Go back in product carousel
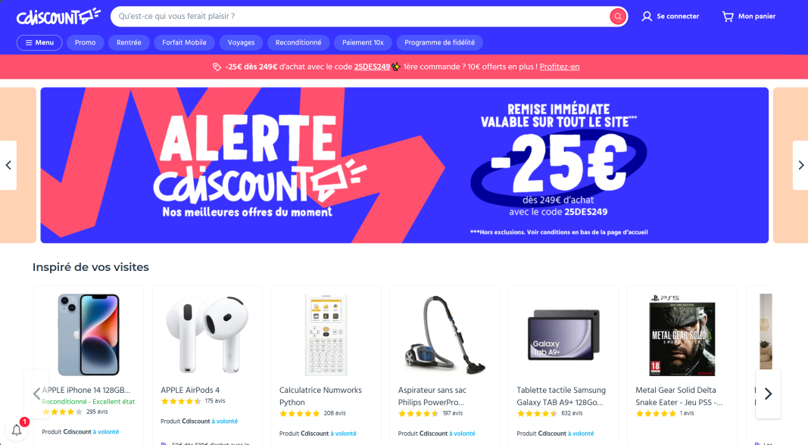808x445 pixels. 36,394
